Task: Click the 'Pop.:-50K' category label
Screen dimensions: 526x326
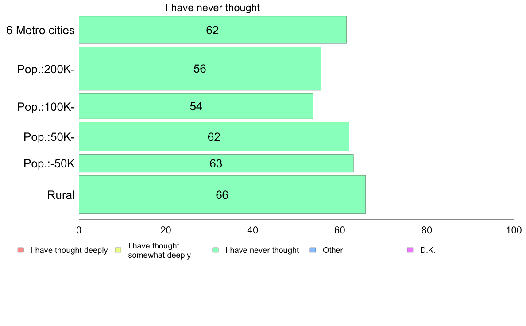Action: 49,163
